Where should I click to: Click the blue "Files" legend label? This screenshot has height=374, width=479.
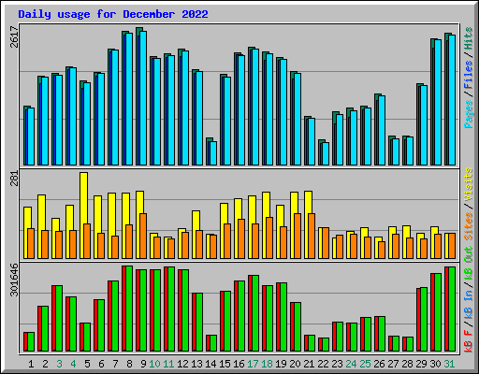click(469, 75)
